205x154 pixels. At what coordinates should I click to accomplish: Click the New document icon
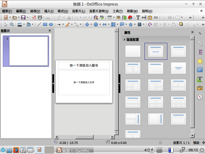pyautogui.click(x=6, y=17)
